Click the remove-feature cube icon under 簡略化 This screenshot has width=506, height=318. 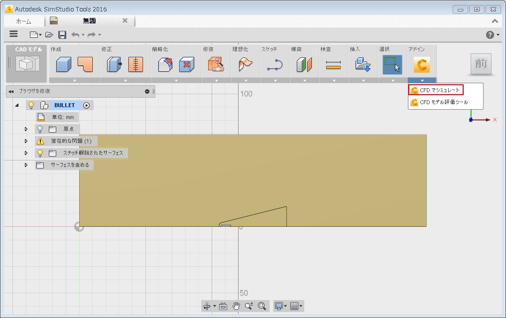pos(187,64)
